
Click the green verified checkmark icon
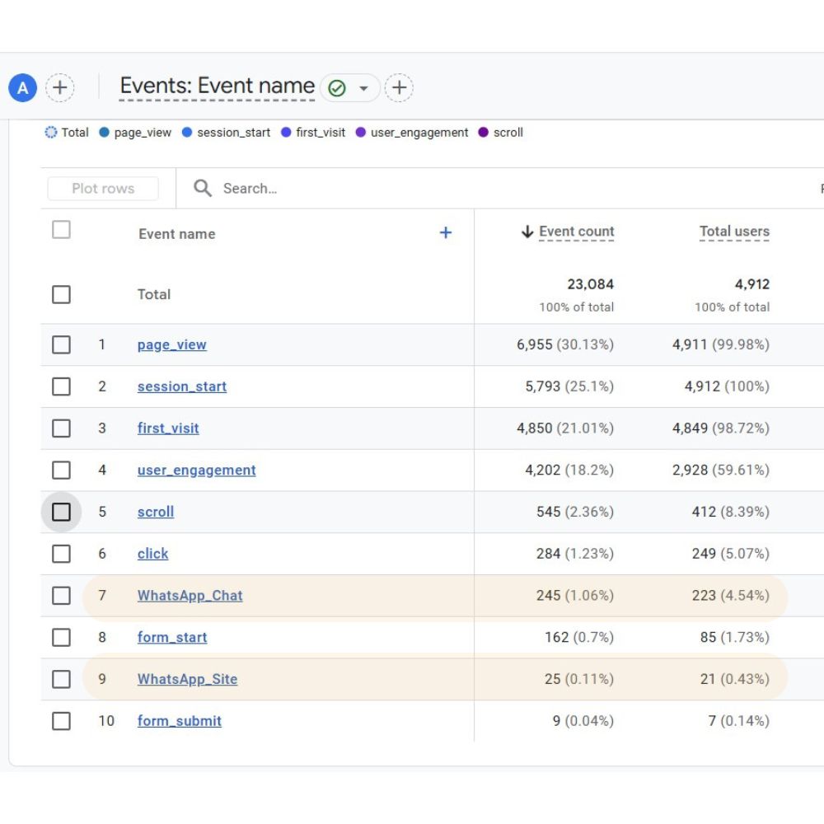(x=337, y=88)
